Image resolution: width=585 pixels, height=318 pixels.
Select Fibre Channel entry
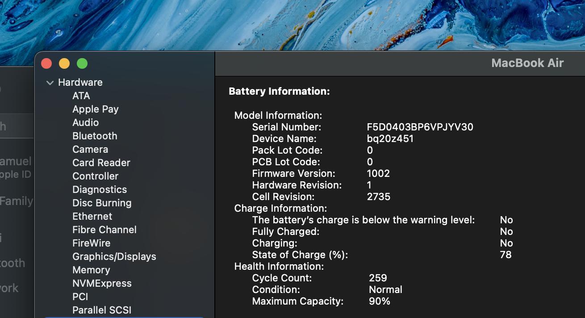[x=104, y=230]
